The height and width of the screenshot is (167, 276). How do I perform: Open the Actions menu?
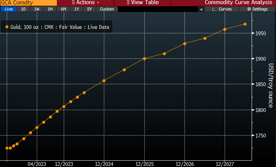tap(85, 3)
